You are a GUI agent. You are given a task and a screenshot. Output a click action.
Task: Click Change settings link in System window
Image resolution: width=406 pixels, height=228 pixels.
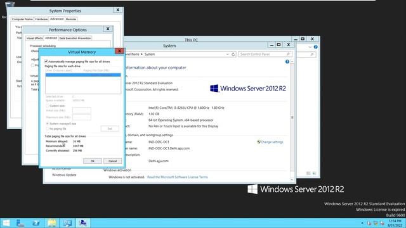(272, 142)
